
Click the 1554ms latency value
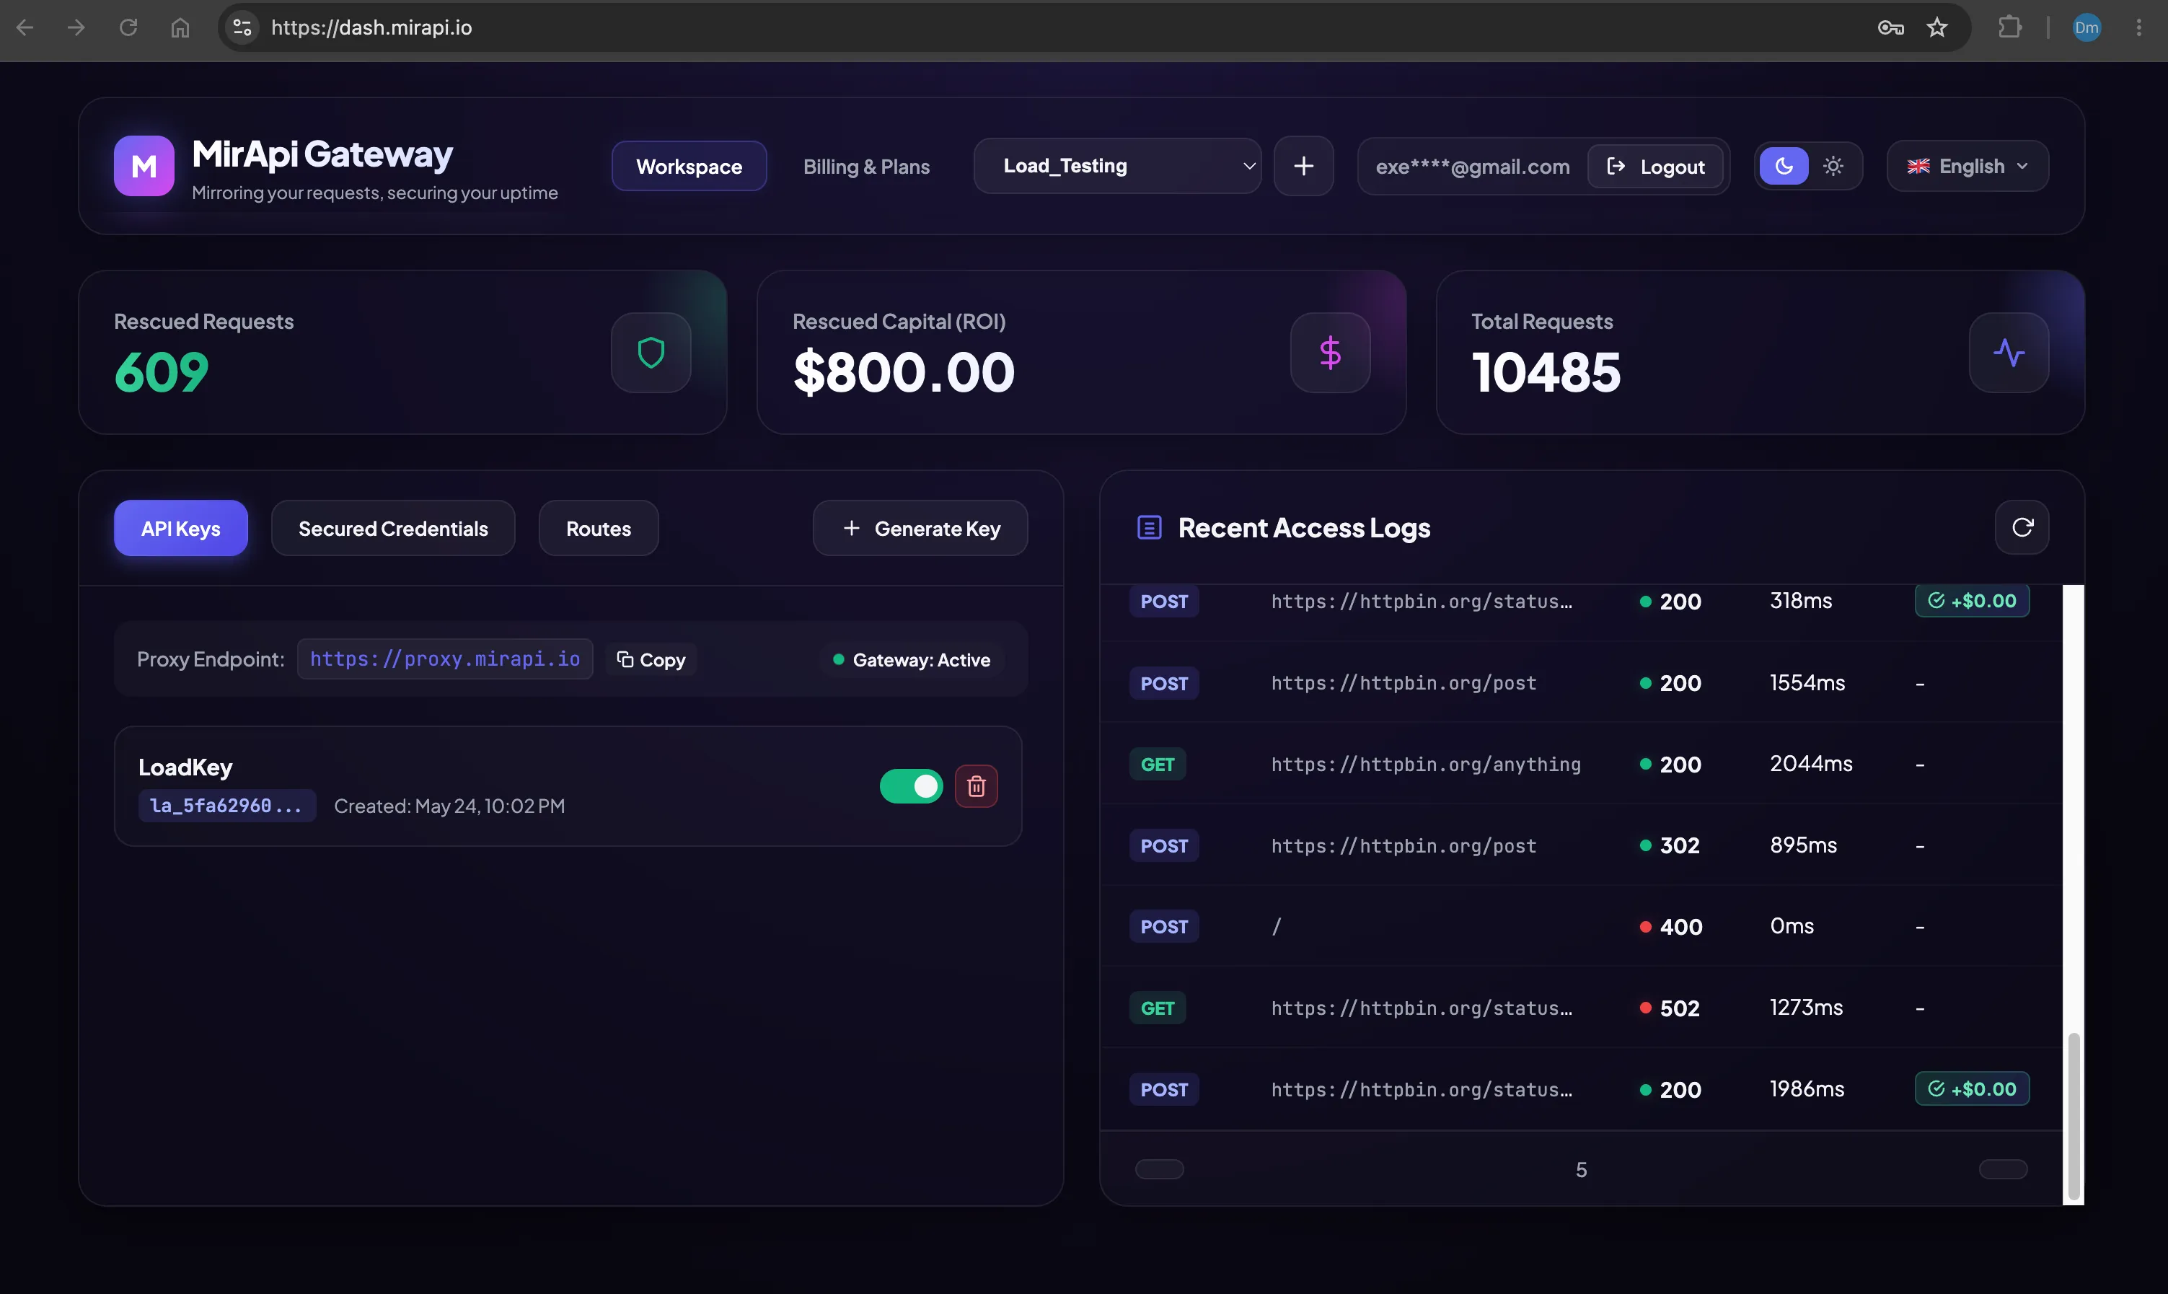click(1807, 683)
